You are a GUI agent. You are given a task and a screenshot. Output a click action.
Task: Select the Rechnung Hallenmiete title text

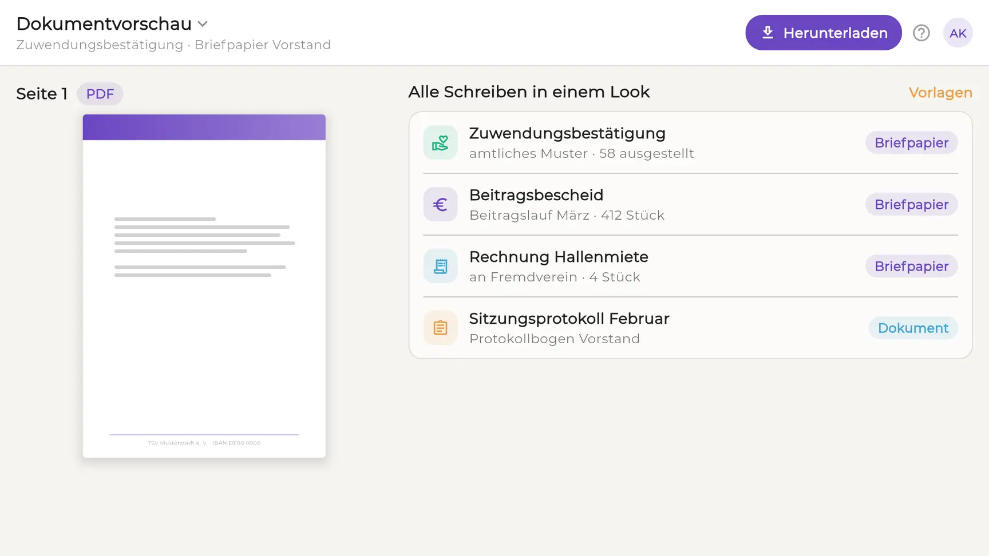559,257
